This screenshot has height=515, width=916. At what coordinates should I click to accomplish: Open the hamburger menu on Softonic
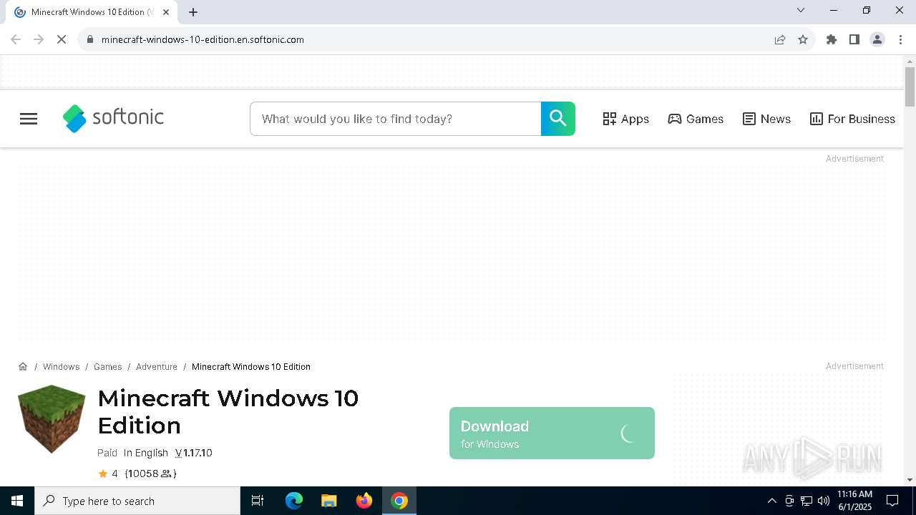pyautogui.click(x=29, y=119)
